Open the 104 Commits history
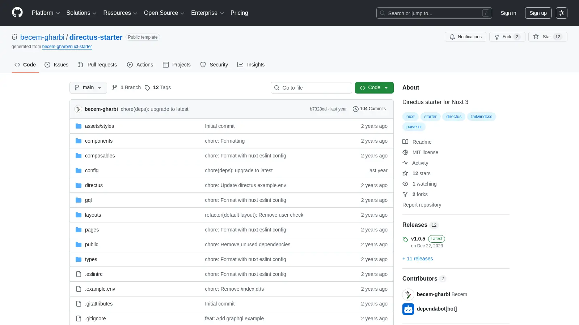Screen dimensions: 579x325 click(369, 109)
